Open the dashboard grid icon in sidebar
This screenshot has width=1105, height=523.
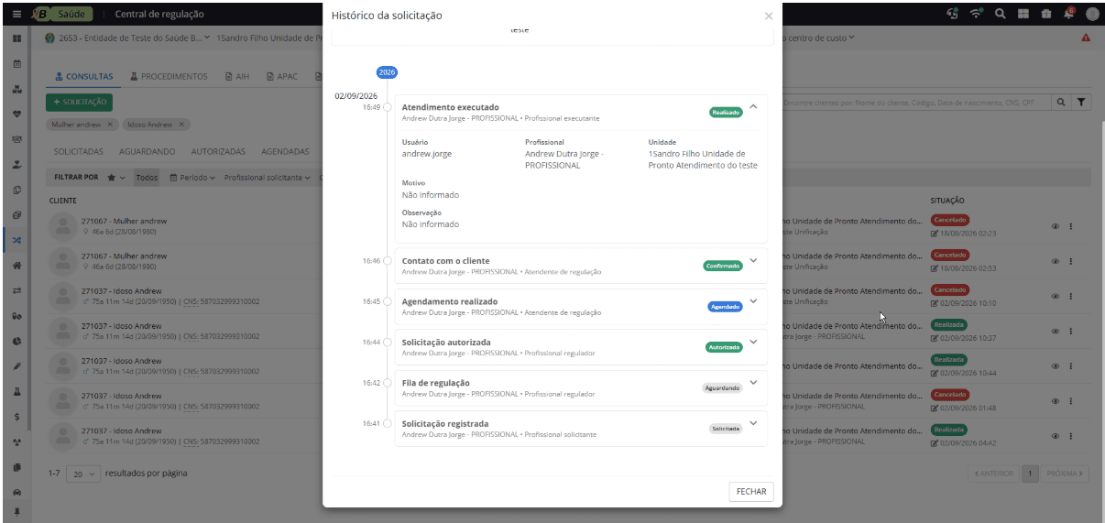(16, 38)
